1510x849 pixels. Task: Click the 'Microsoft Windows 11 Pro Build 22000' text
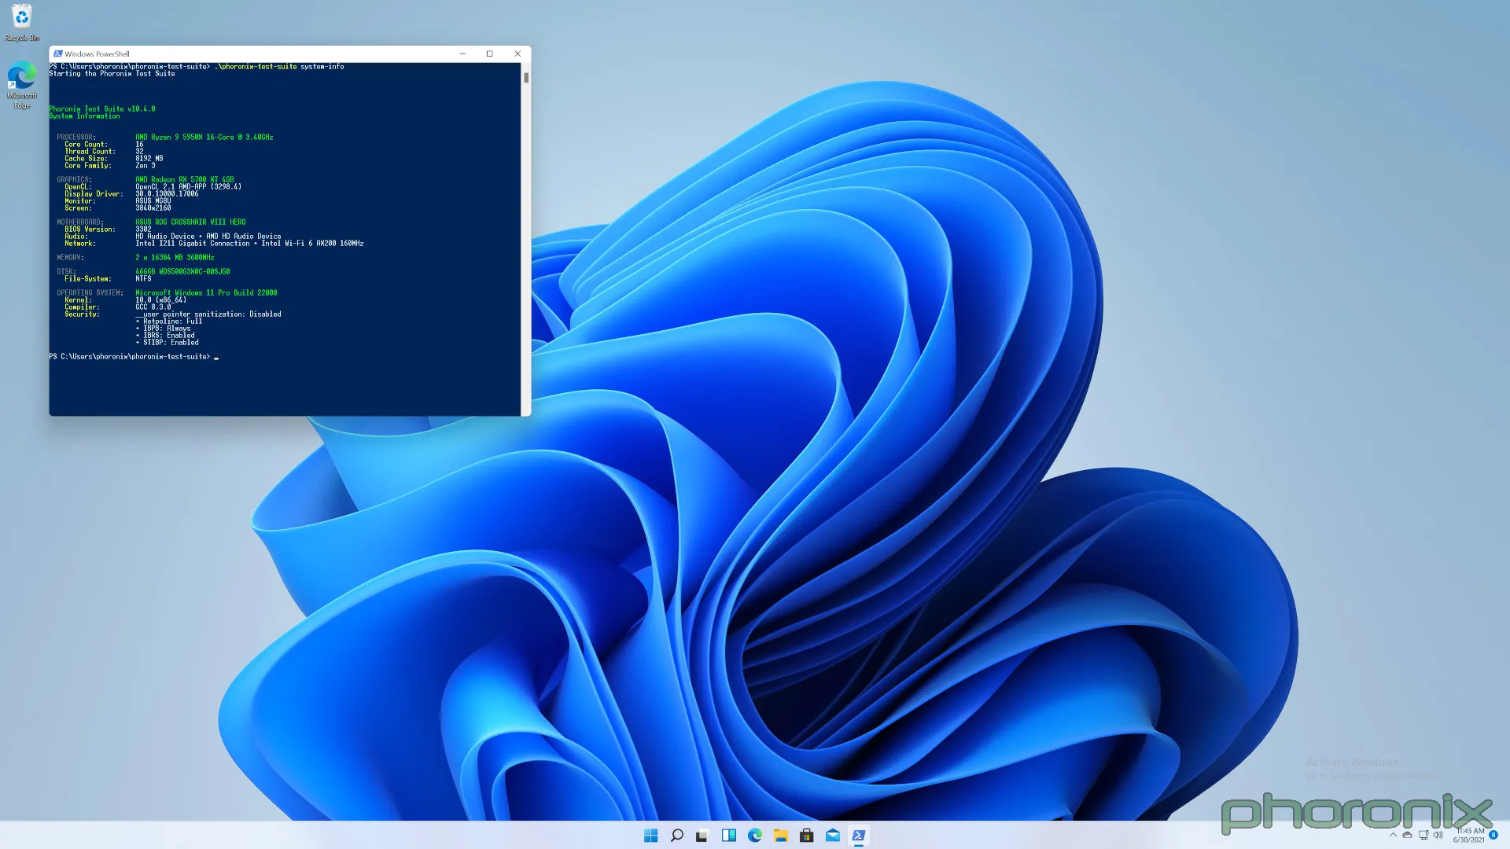pos(206,293)
